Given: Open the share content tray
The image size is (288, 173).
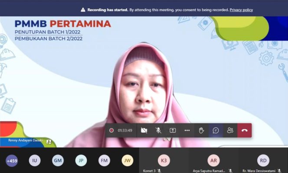Looking at the screenshot, I should click(x=173, y=131).
